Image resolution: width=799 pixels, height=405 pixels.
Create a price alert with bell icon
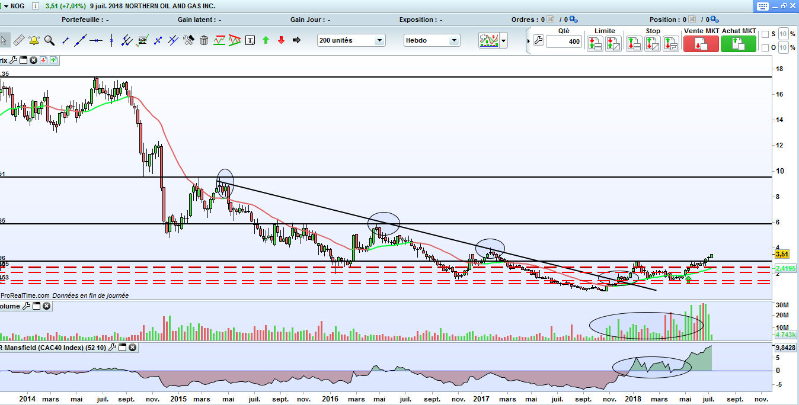pos(34,40)
